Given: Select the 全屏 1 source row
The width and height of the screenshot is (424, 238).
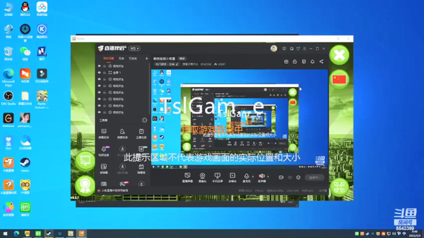Looking at the screenshot, I should 122,72.
